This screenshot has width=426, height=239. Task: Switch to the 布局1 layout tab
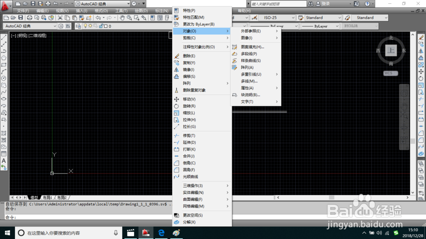coord(47,197)
